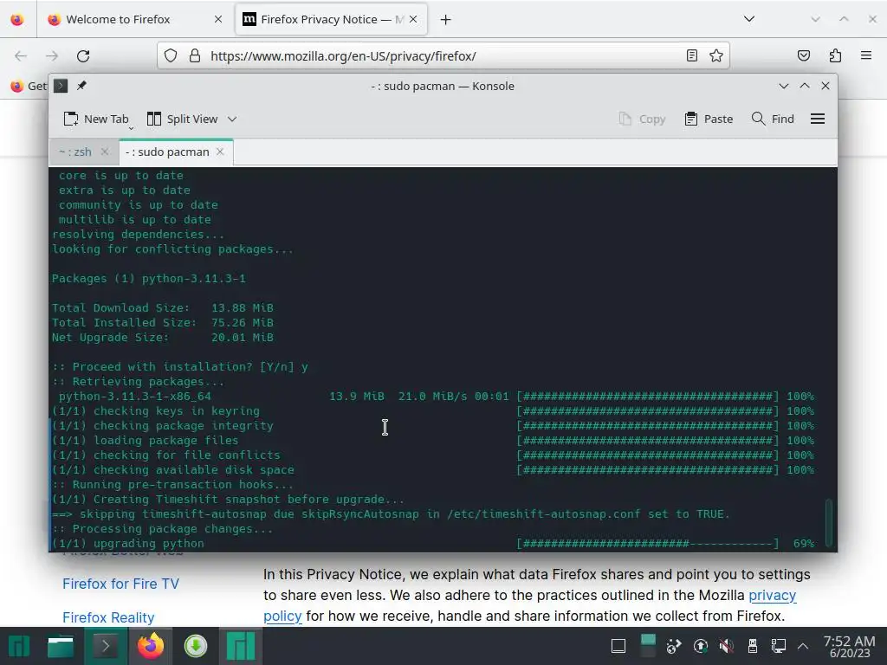Image resolution: width=887 pixels, height=665 pixels.
Task: Click Firefox forward navigation arrow
Action: (x=52, y=56)
